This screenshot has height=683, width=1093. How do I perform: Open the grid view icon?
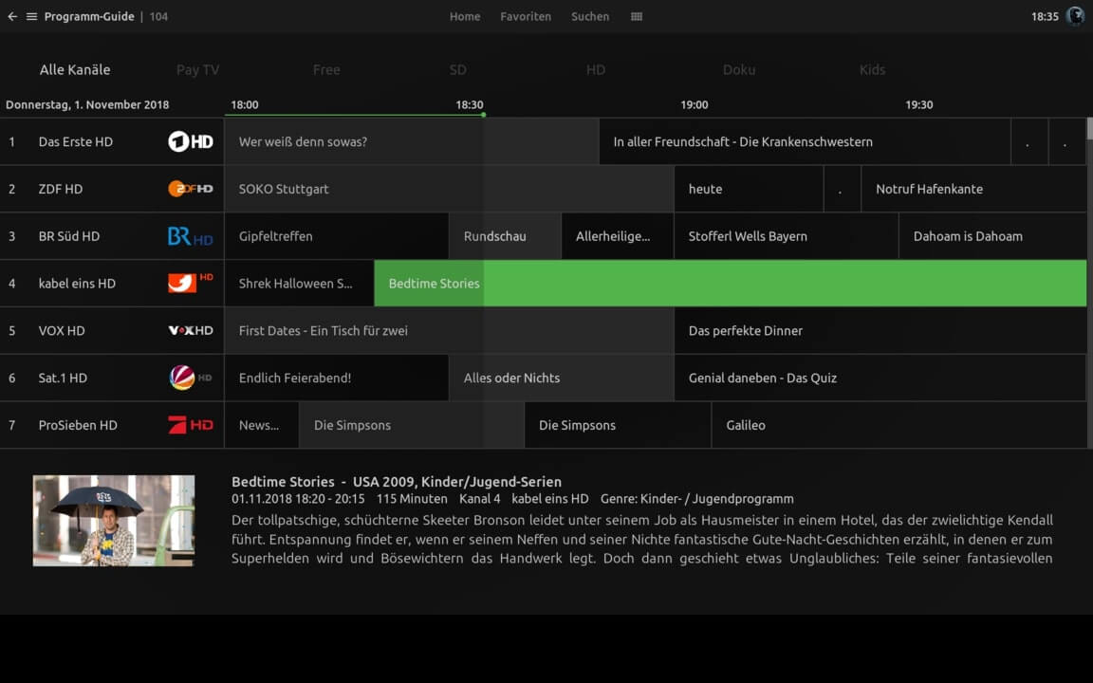[x=637, y=16]
